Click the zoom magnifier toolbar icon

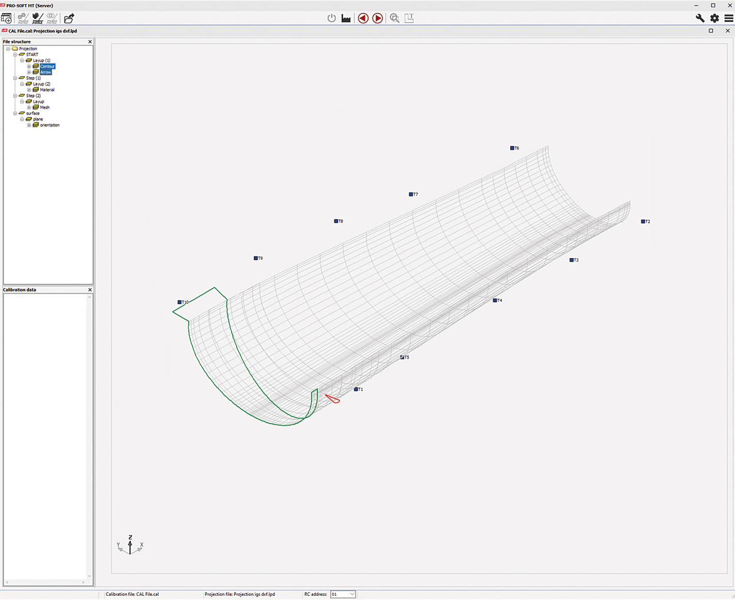click(394, 18)
